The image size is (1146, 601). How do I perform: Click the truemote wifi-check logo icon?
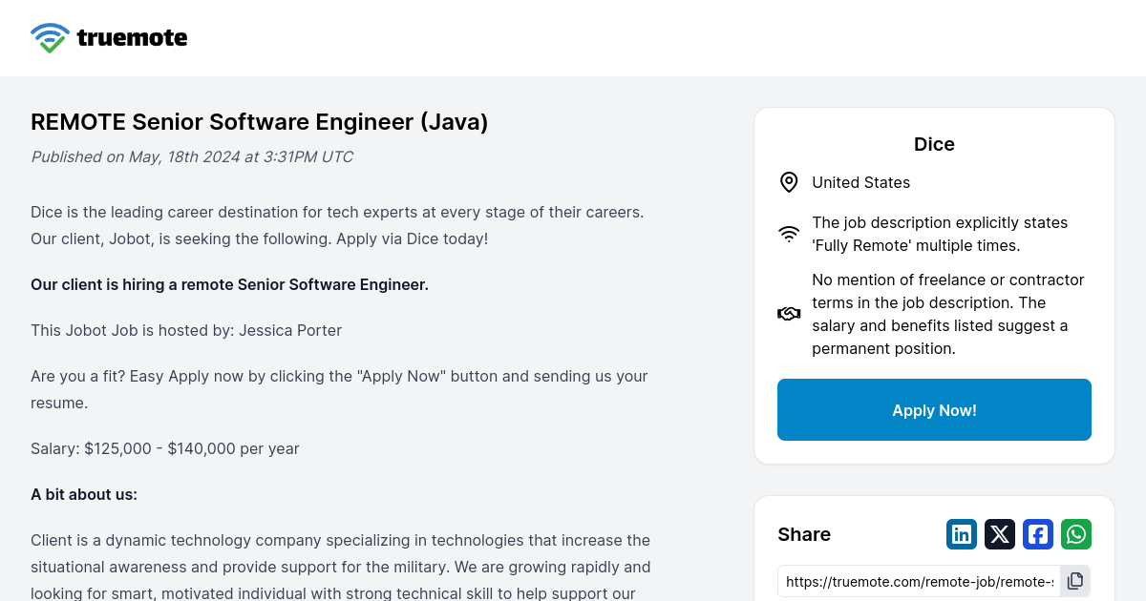point(50,38)
